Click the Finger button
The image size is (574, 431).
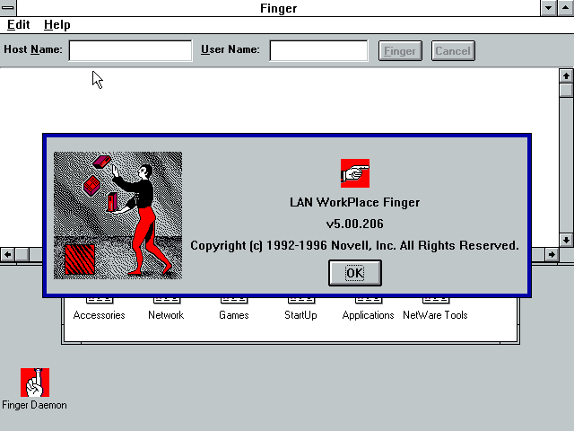click(x=400, y=50)
